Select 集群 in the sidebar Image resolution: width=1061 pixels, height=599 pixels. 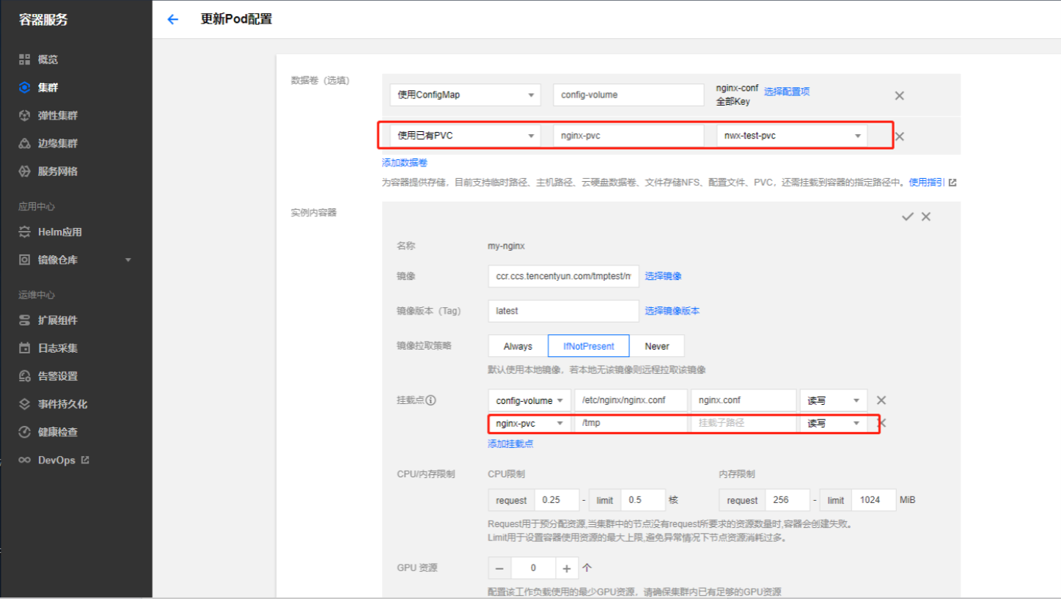click(x=48, y=87)
